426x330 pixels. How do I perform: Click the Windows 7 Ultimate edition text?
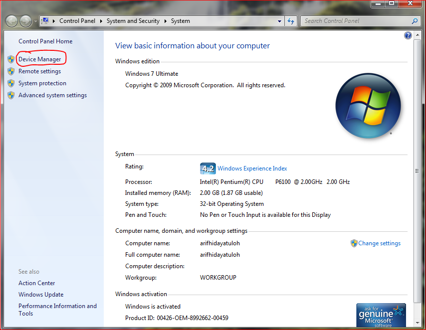152,74
